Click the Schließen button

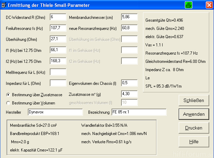click(194, 100)
